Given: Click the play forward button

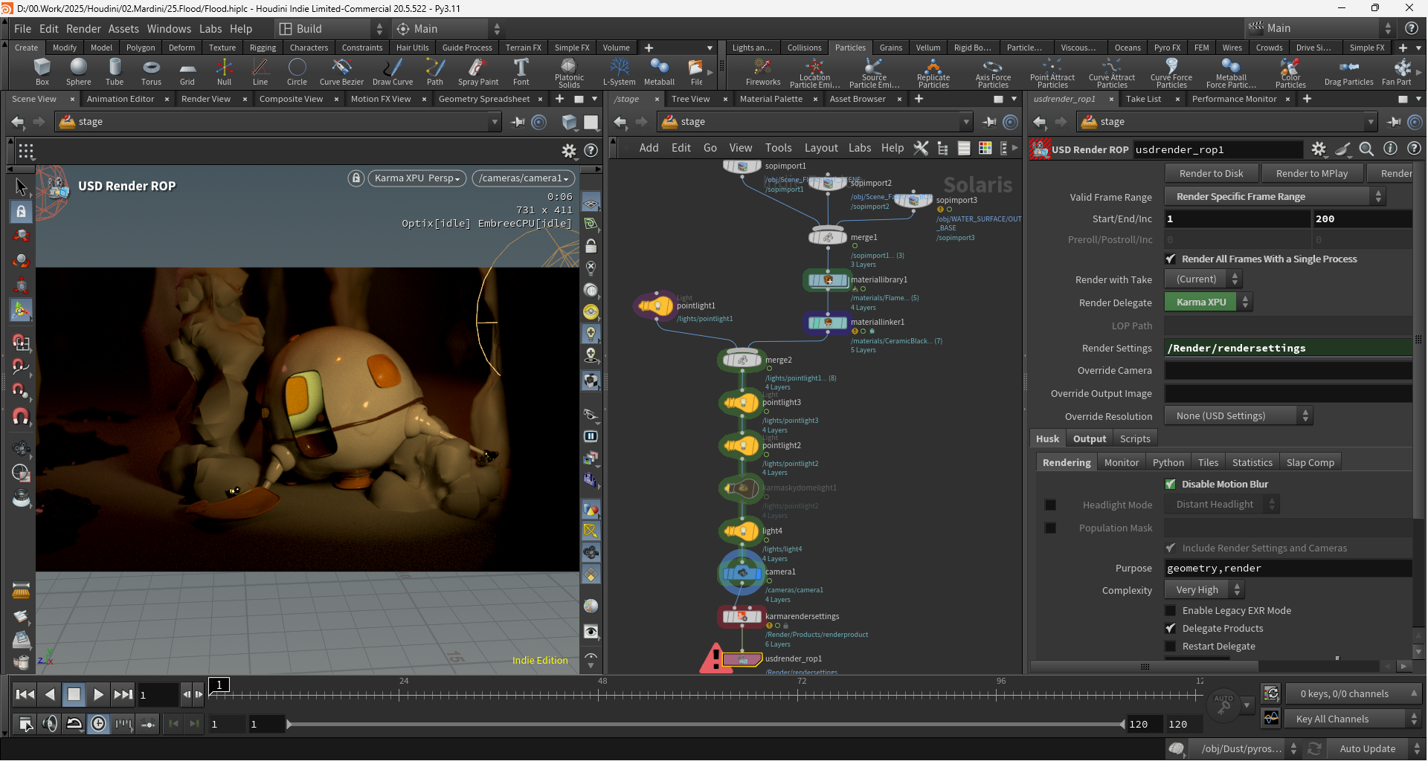Looking at the screenshot, I should (x=98, y=695).
